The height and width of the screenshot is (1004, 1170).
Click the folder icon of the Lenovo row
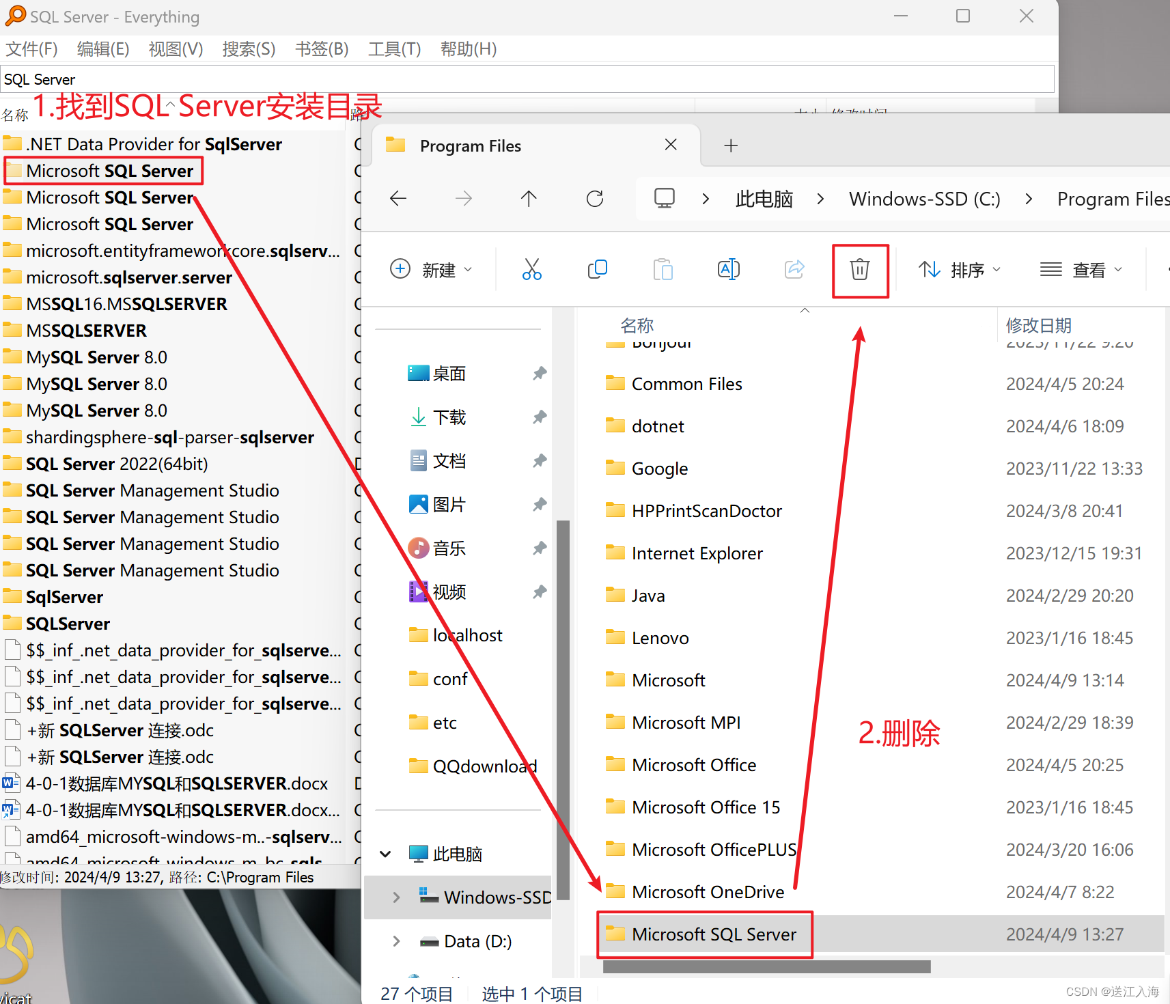coord(615,637)
